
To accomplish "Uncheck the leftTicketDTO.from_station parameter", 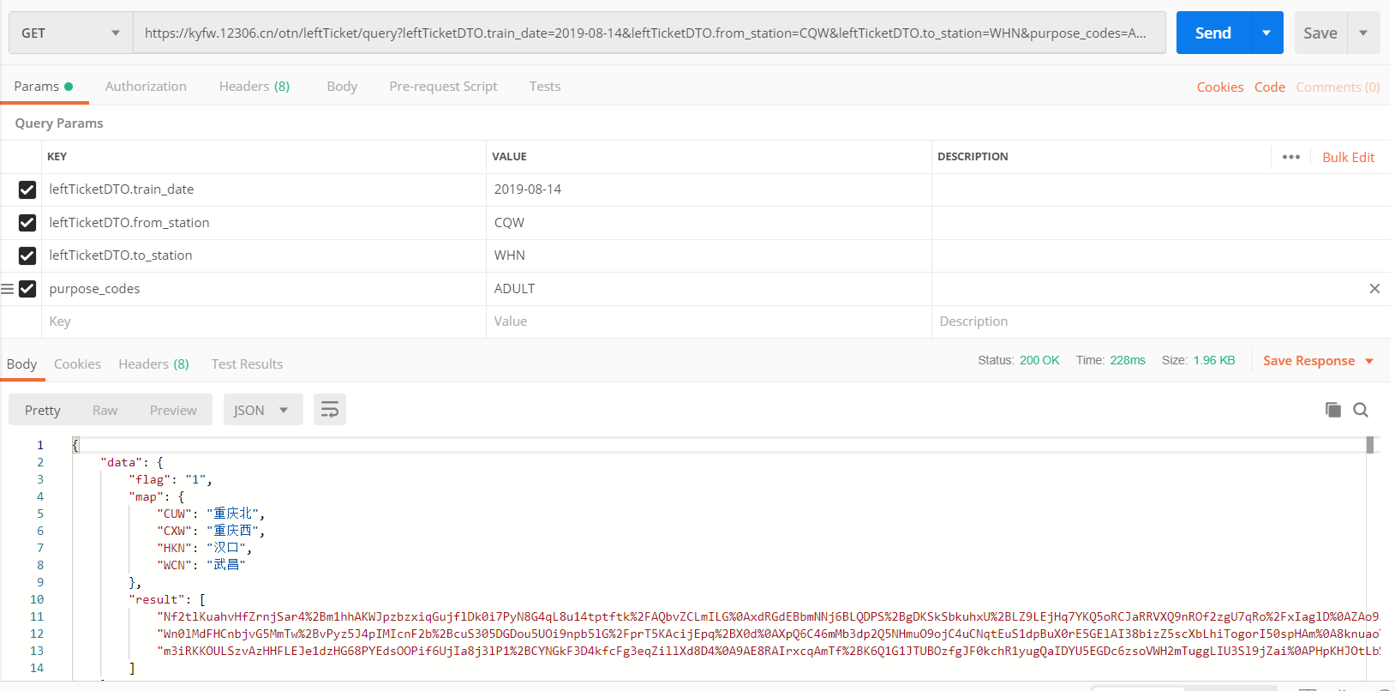I will point(27,223).
